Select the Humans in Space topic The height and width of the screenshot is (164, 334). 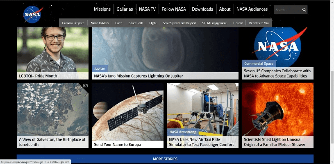point(73,23)
